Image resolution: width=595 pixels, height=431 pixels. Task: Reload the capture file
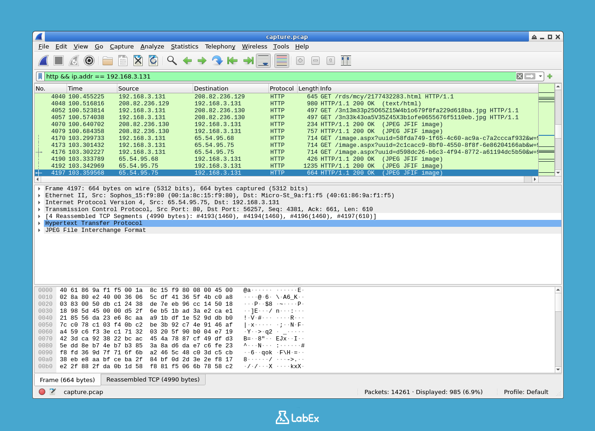[153, 61]
